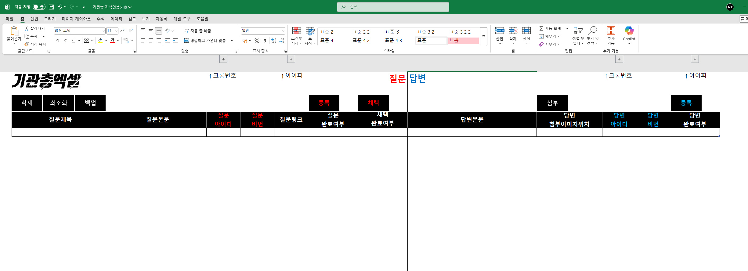Image resolution: width=748 pixels, height=271 pixels.
Task: Open the 일반 number format dropdown
Action: pyautogui.click(x=283, y=31)
